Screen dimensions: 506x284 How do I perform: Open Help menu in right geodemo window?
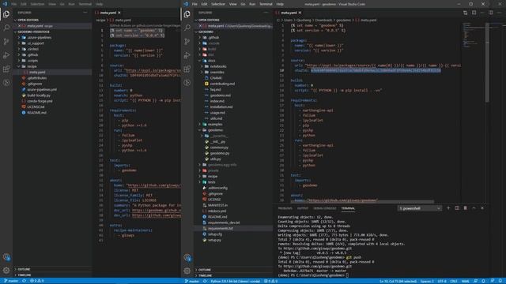280,4
